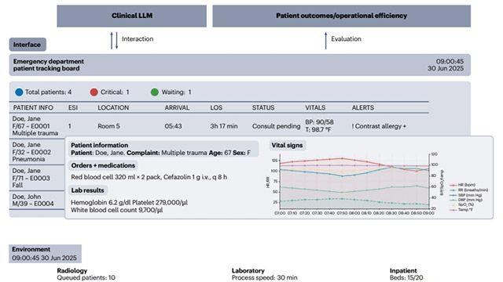Click the Lab results section heading
The width and height of the screenshot is (503, 282).
87,190
